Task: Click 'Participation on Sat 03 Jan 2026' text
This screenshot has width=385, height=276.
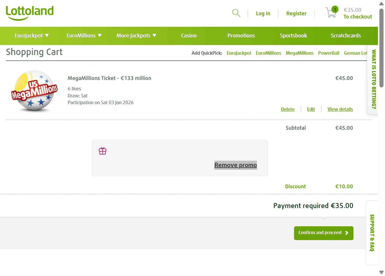Action: coord(101,103)
